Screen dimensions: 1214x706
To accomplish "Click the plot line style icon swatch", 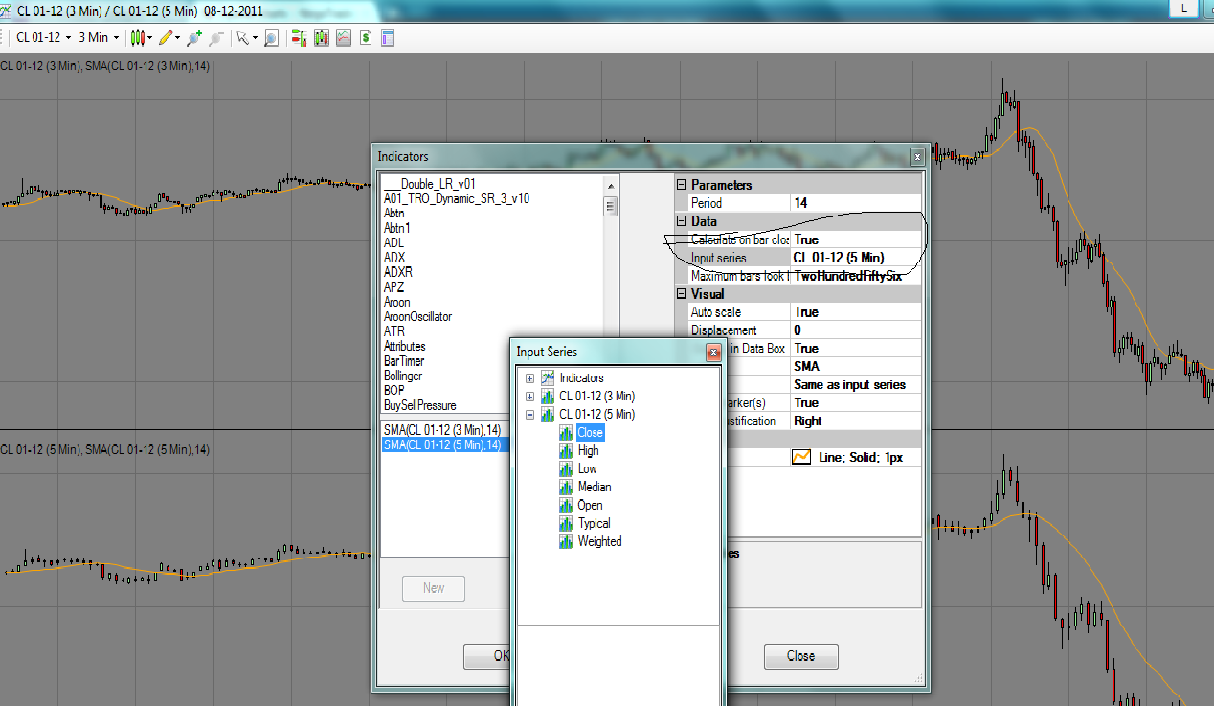I will click(801, 457).
